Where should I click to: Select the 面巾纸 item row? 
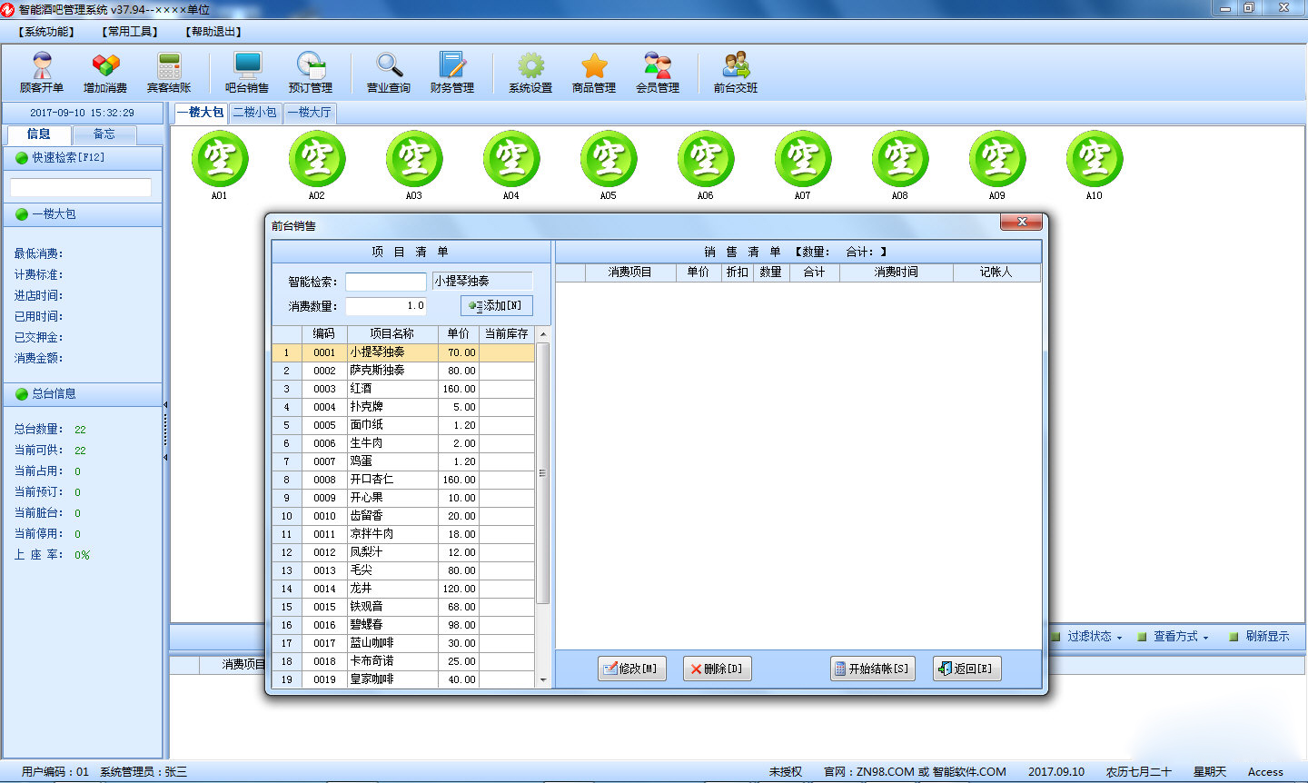[x=403, y=425]
